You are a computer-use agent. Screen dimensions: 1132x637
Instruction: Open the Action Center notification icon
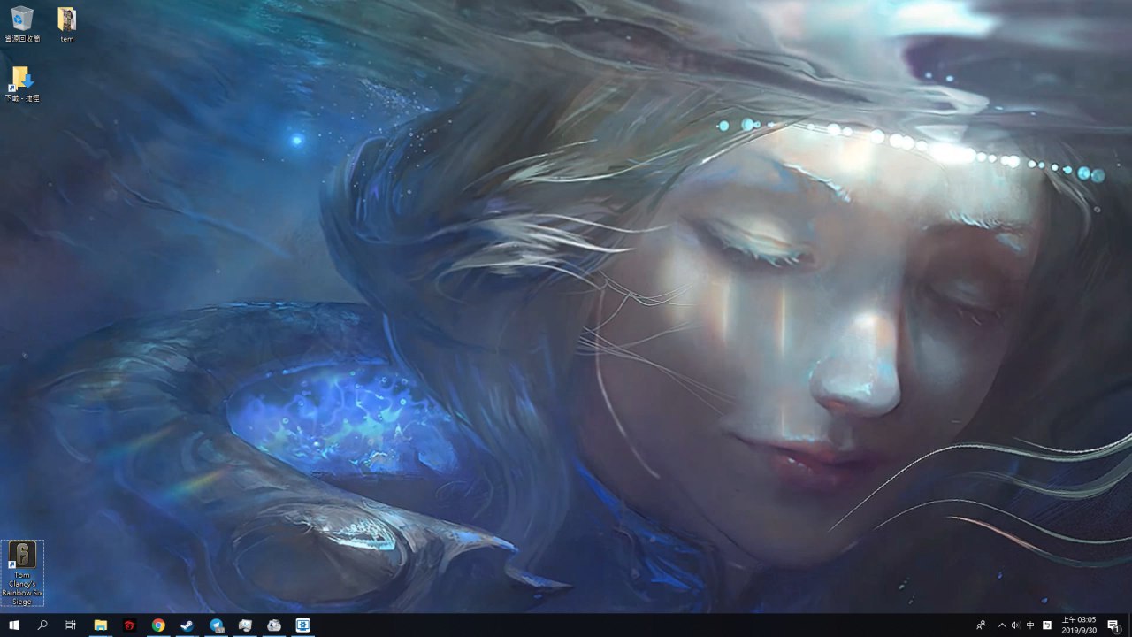coord(1113,625)
